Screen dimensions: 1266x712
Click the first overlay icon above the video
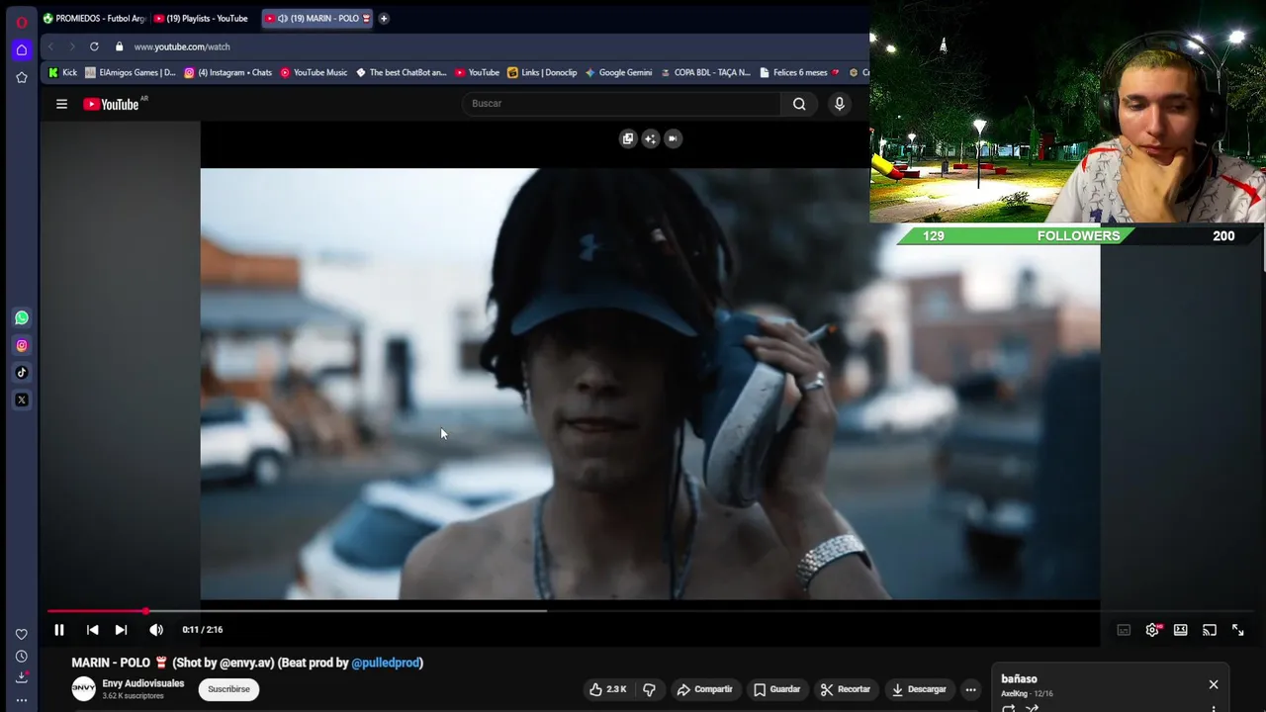[x=628, y=138]
